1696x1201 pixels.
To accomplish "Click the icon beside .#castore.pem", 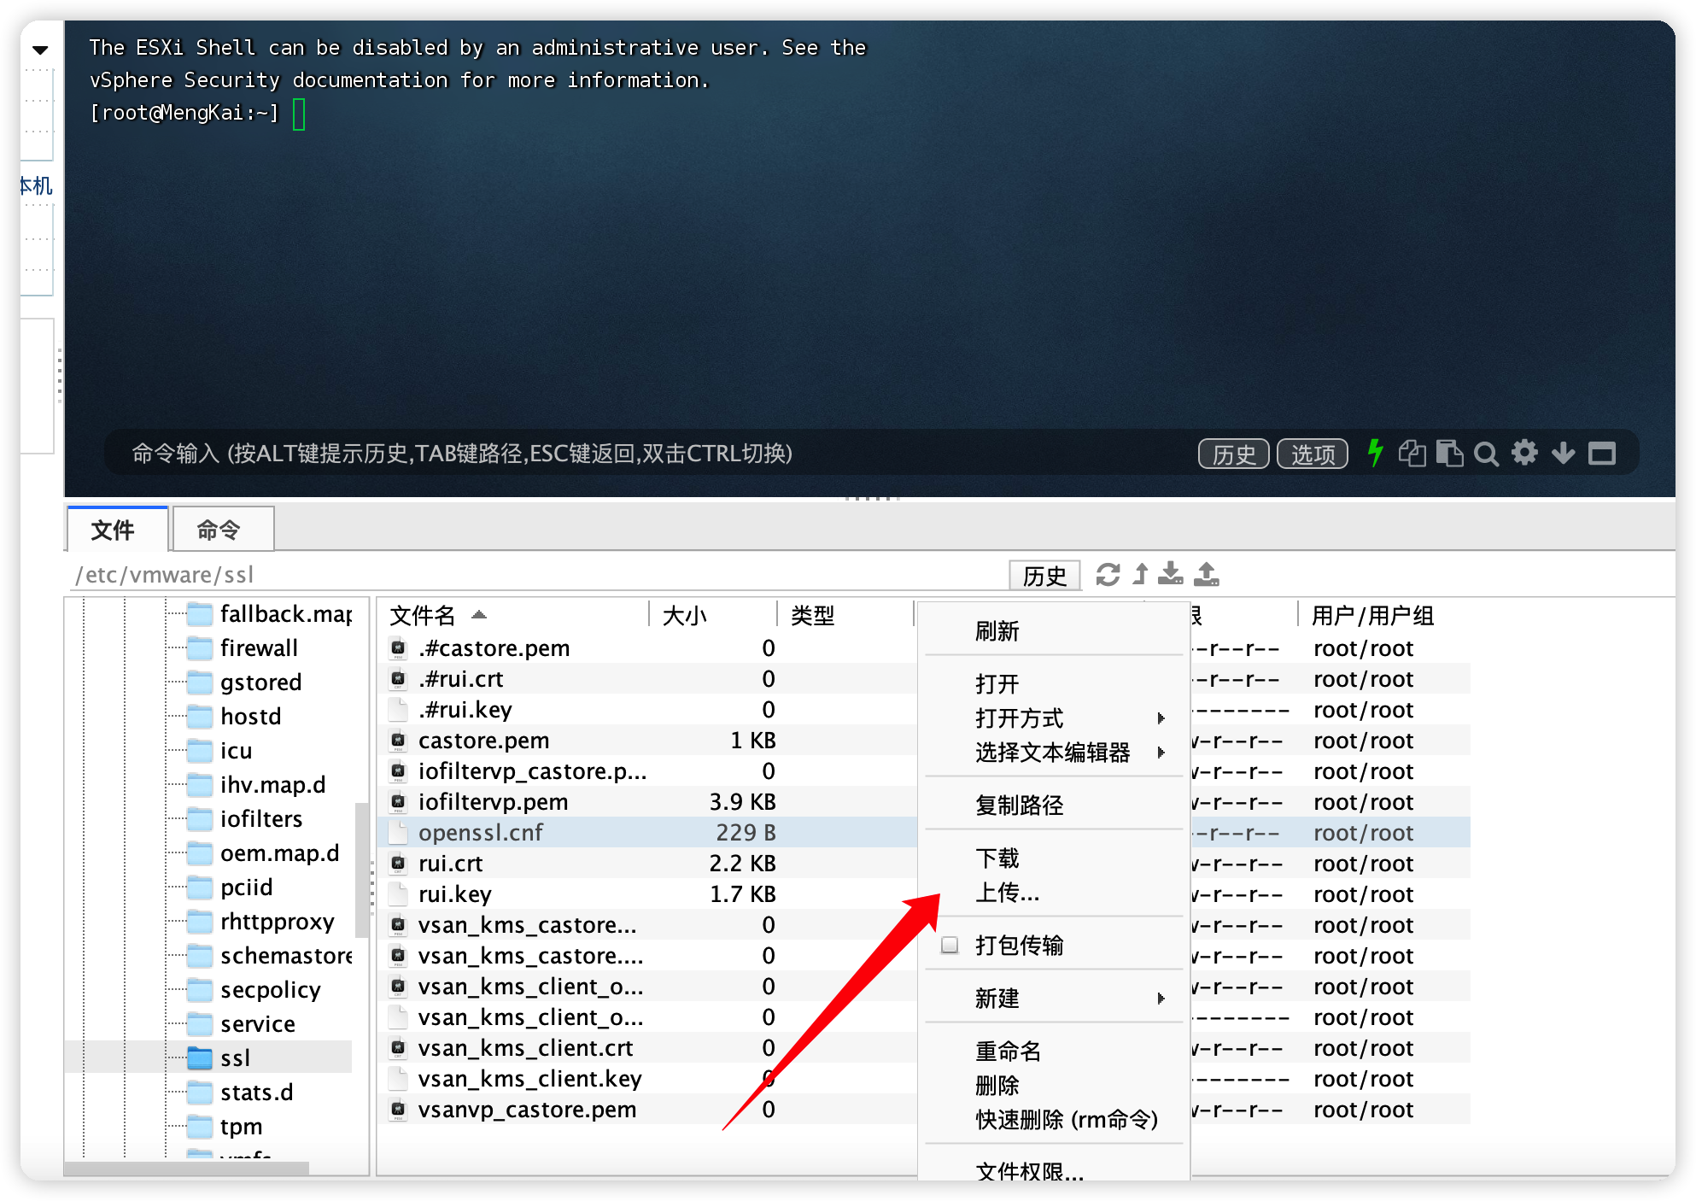I will [398, 648].
